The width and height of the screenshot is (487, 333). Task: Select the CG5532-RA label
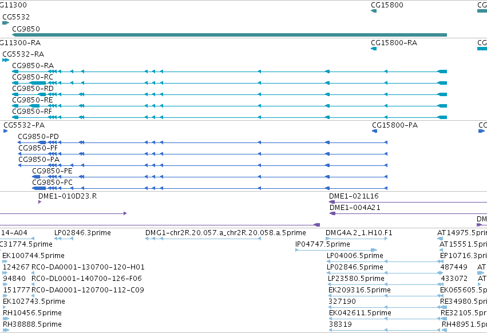tap(23, 54)
